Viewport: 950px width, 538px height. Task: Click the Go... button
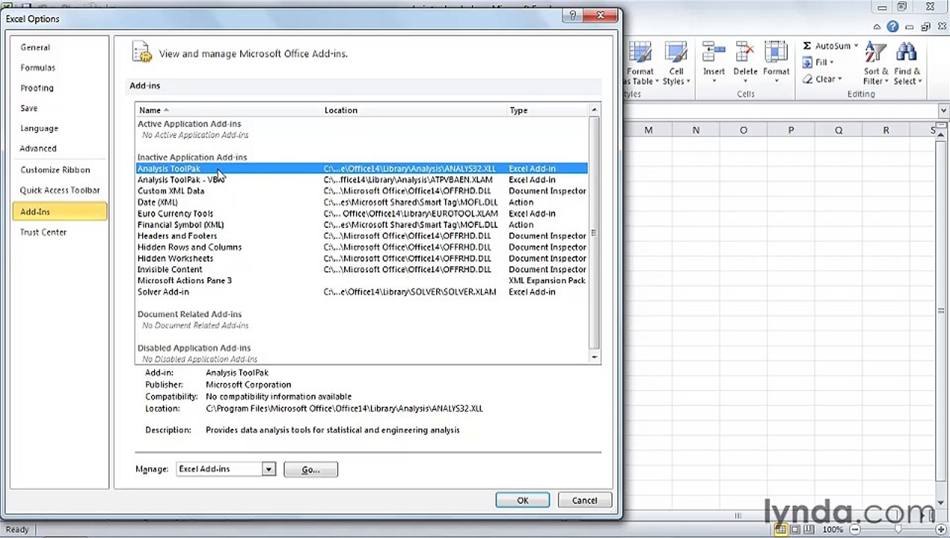click(310, 469)
